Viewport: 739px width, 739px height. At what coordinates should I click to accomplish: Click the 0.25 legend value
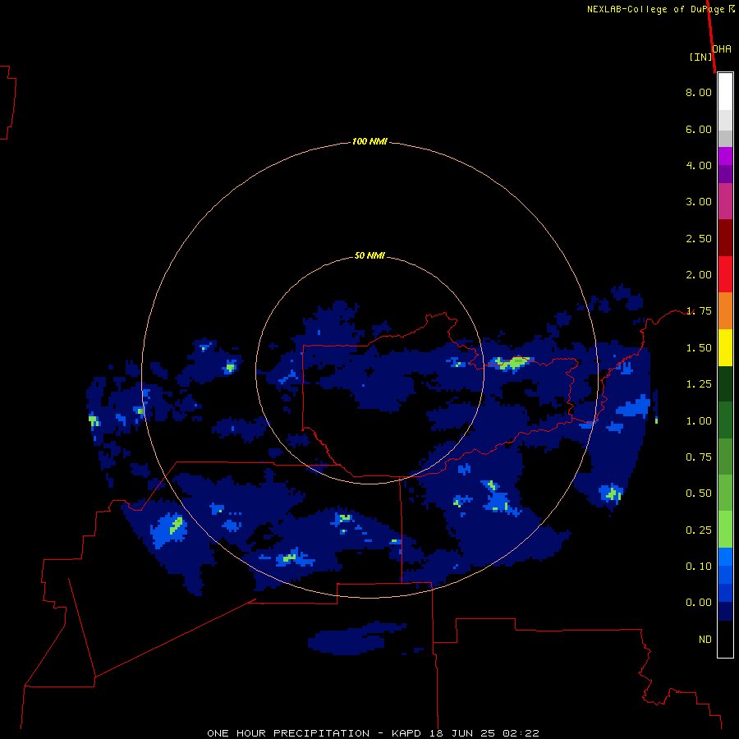[x=699, y=530]
